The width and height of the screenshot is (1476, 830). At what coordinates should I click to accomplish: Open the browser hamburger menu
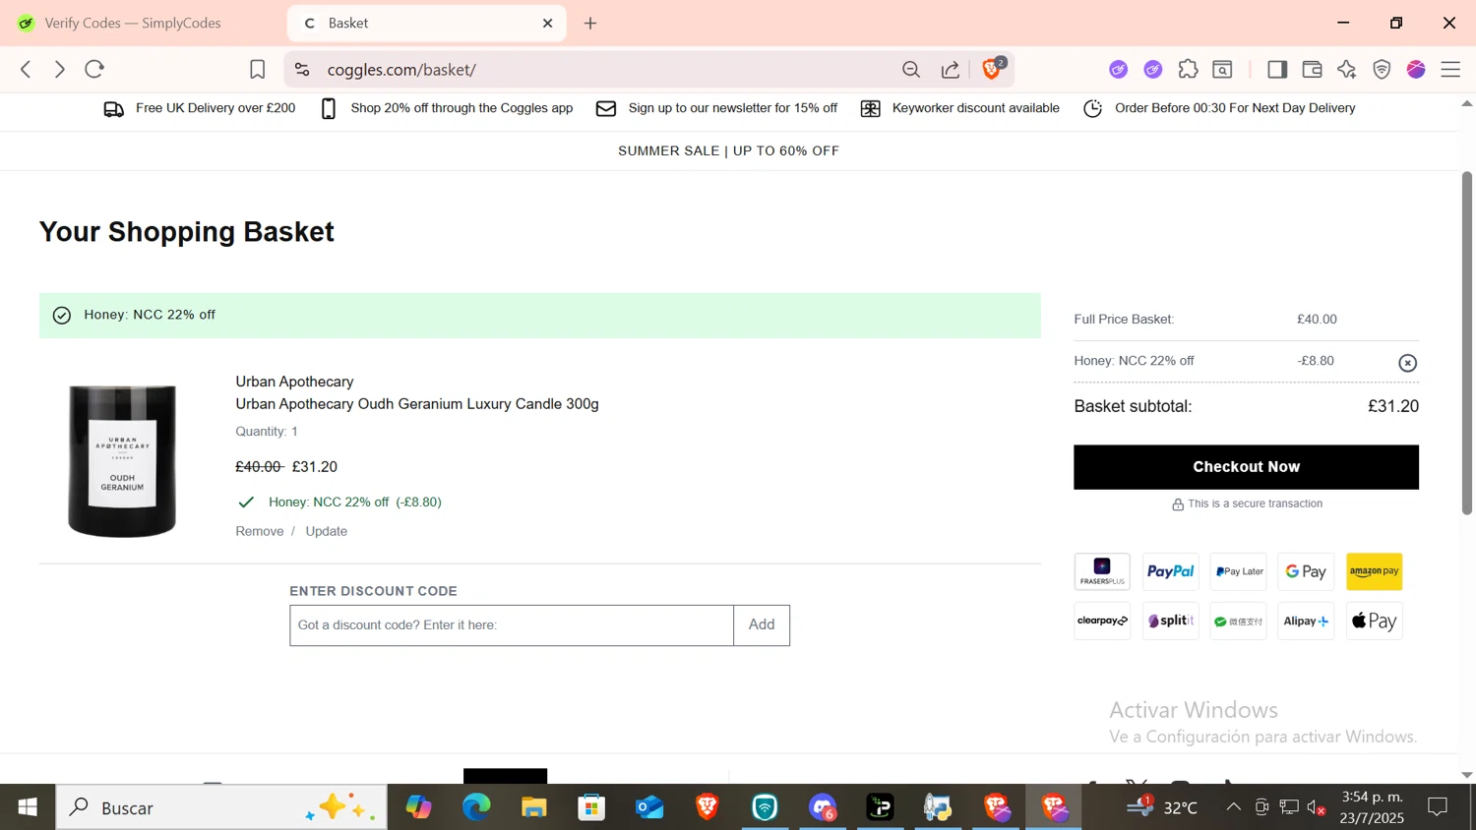coord(1450,69)
